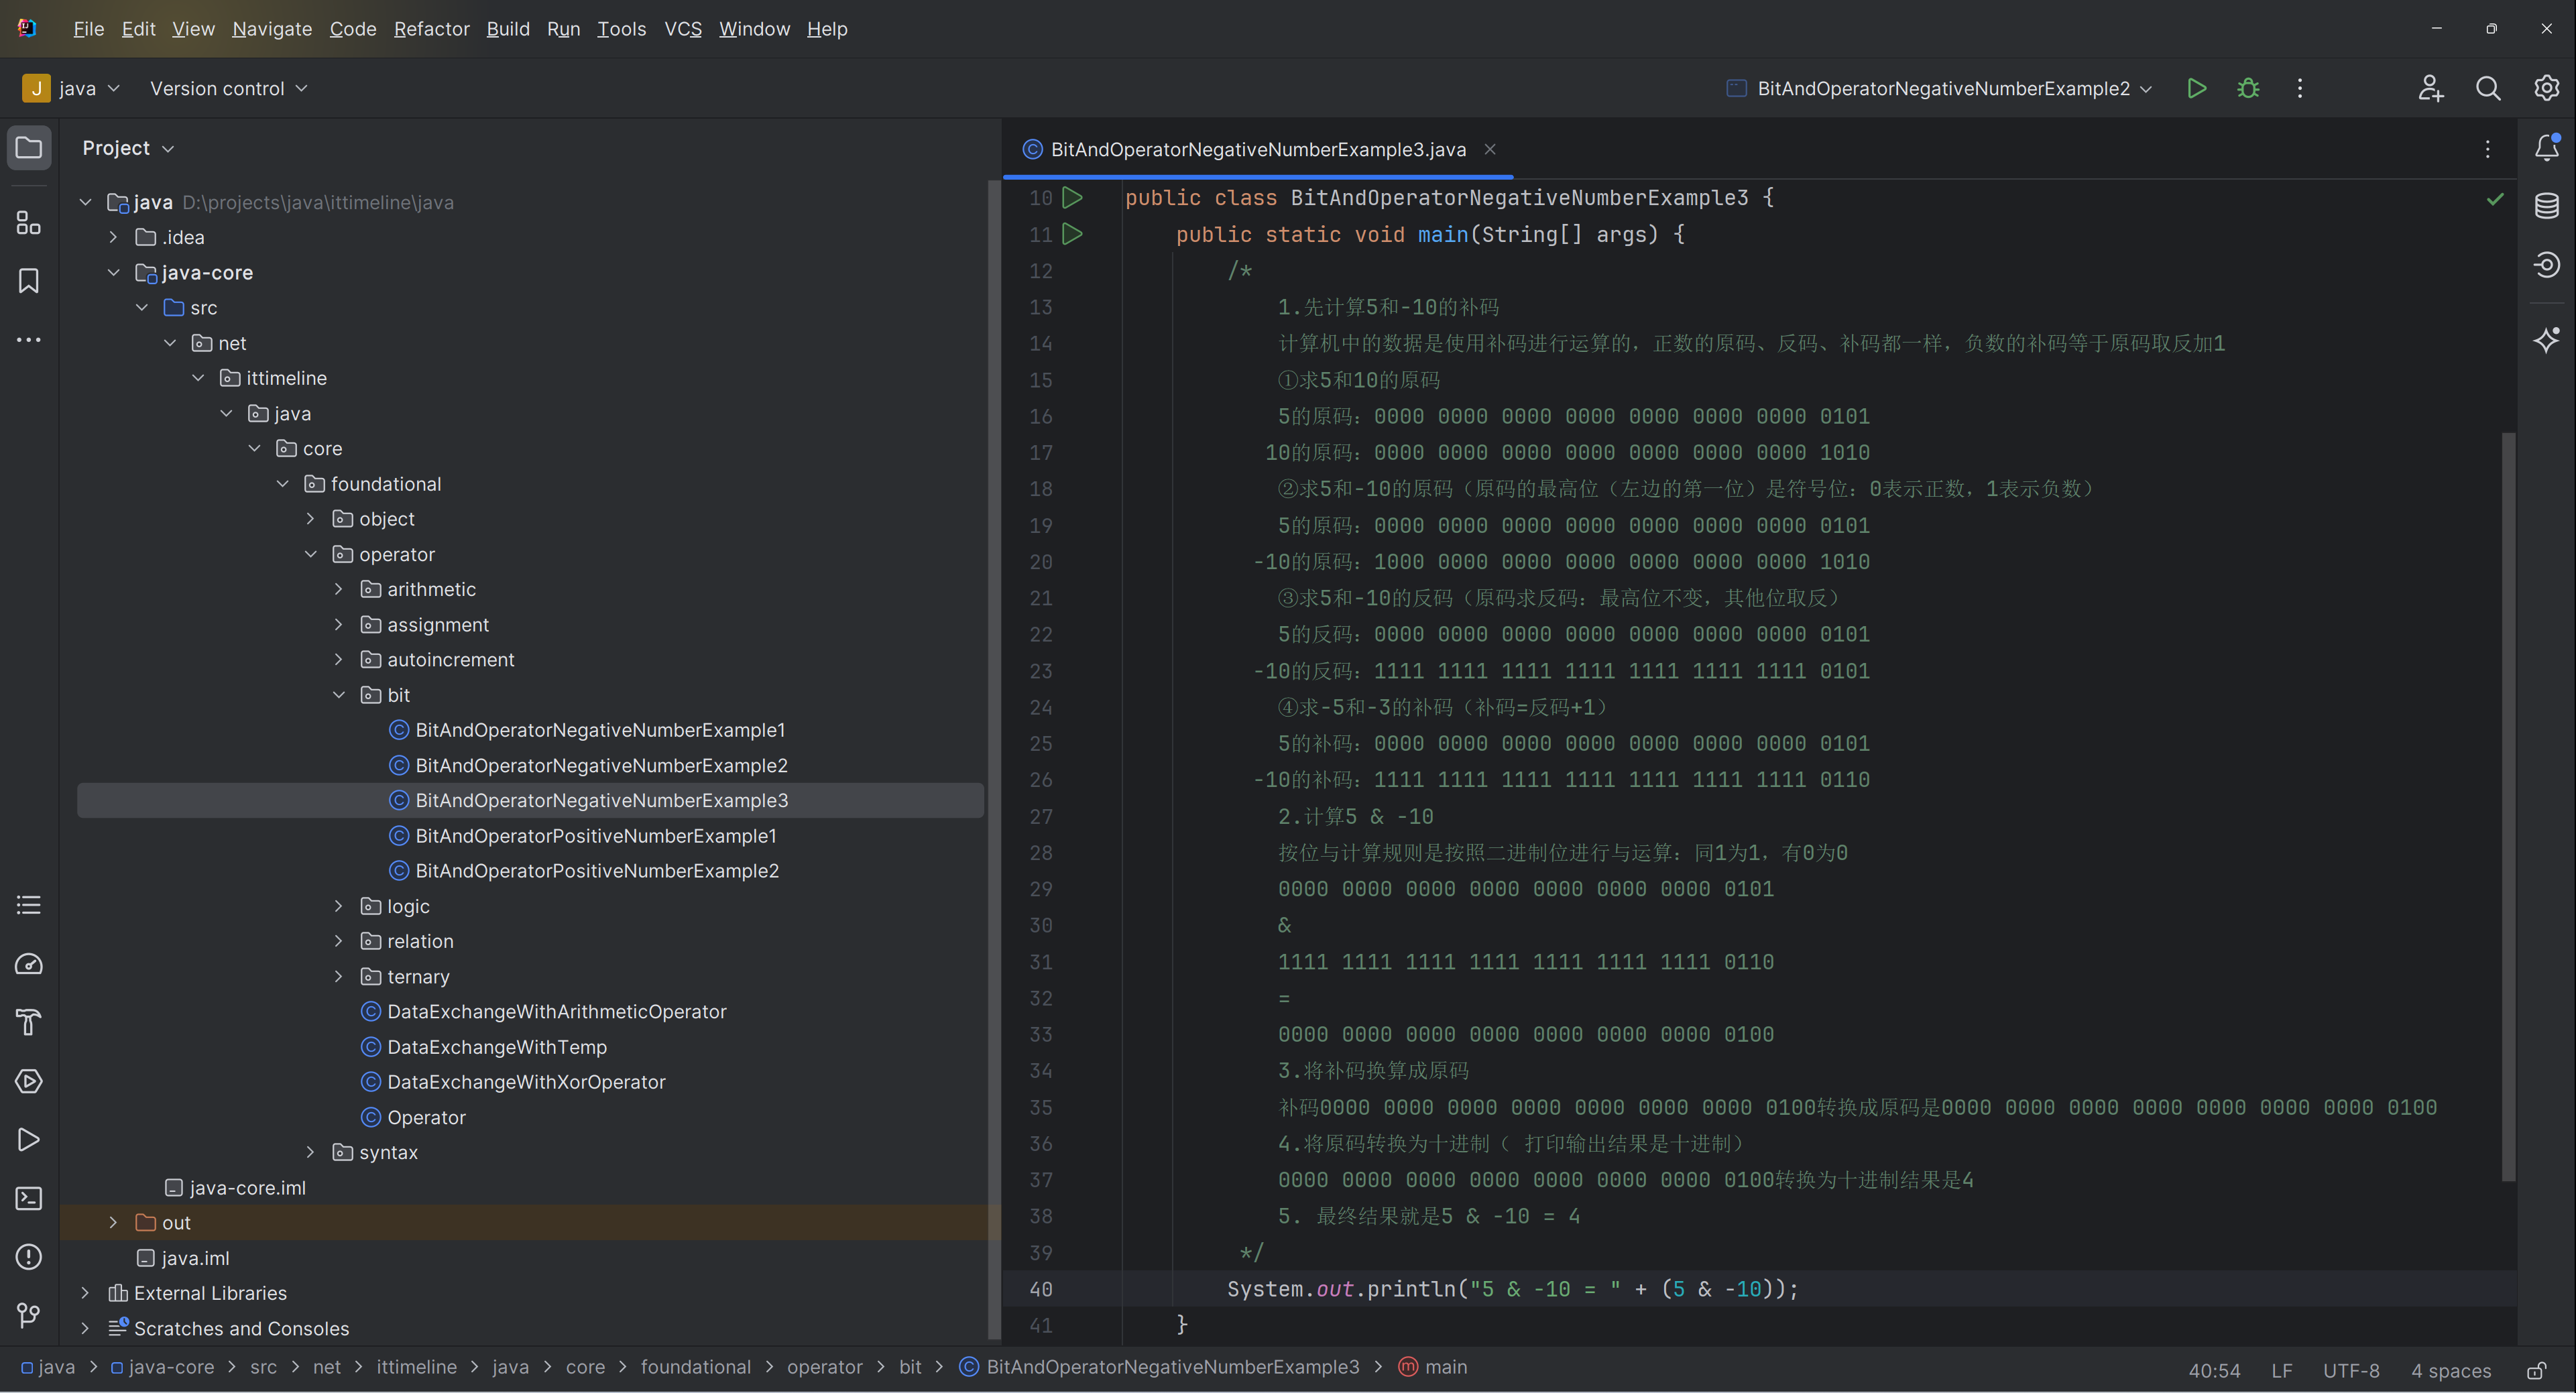Image resolution: width=2576 pixels, height=1393 pixels.
Task: Click the 40:54 caret position indicator
Action: pos(2214,1370)
